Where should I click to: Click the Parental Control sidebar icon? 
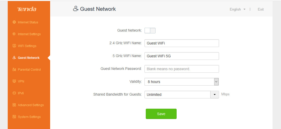point(14,70)
